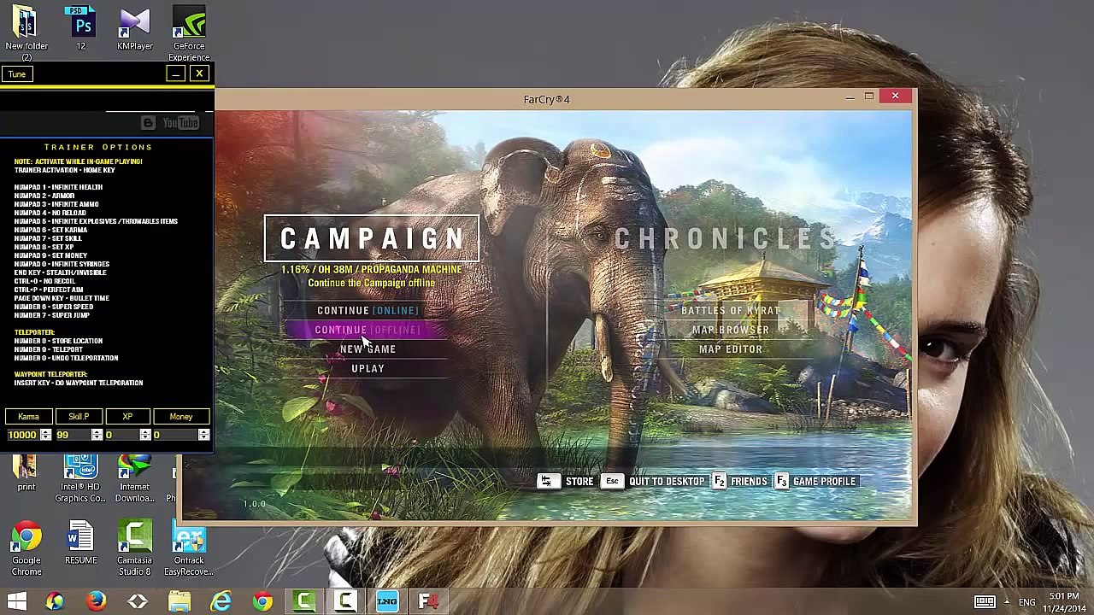Show hidden system tray icons
The width and height of the screenshot is (1094, 615).
click(x=1007, y=601)
